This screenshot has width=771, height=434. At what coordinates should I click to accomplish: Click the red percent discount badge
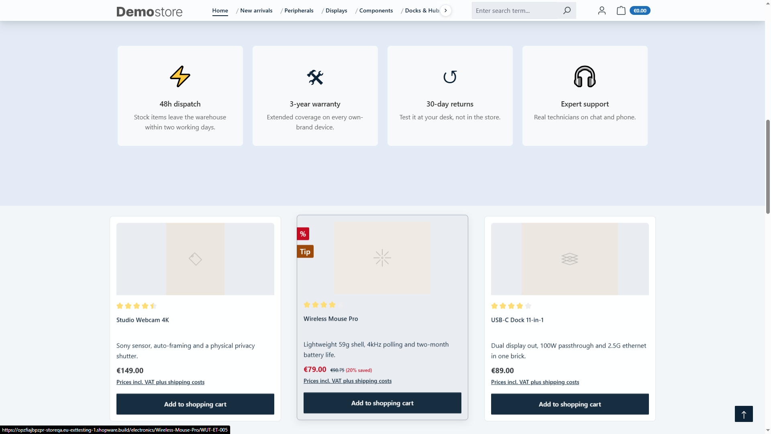tap(303, 234)
